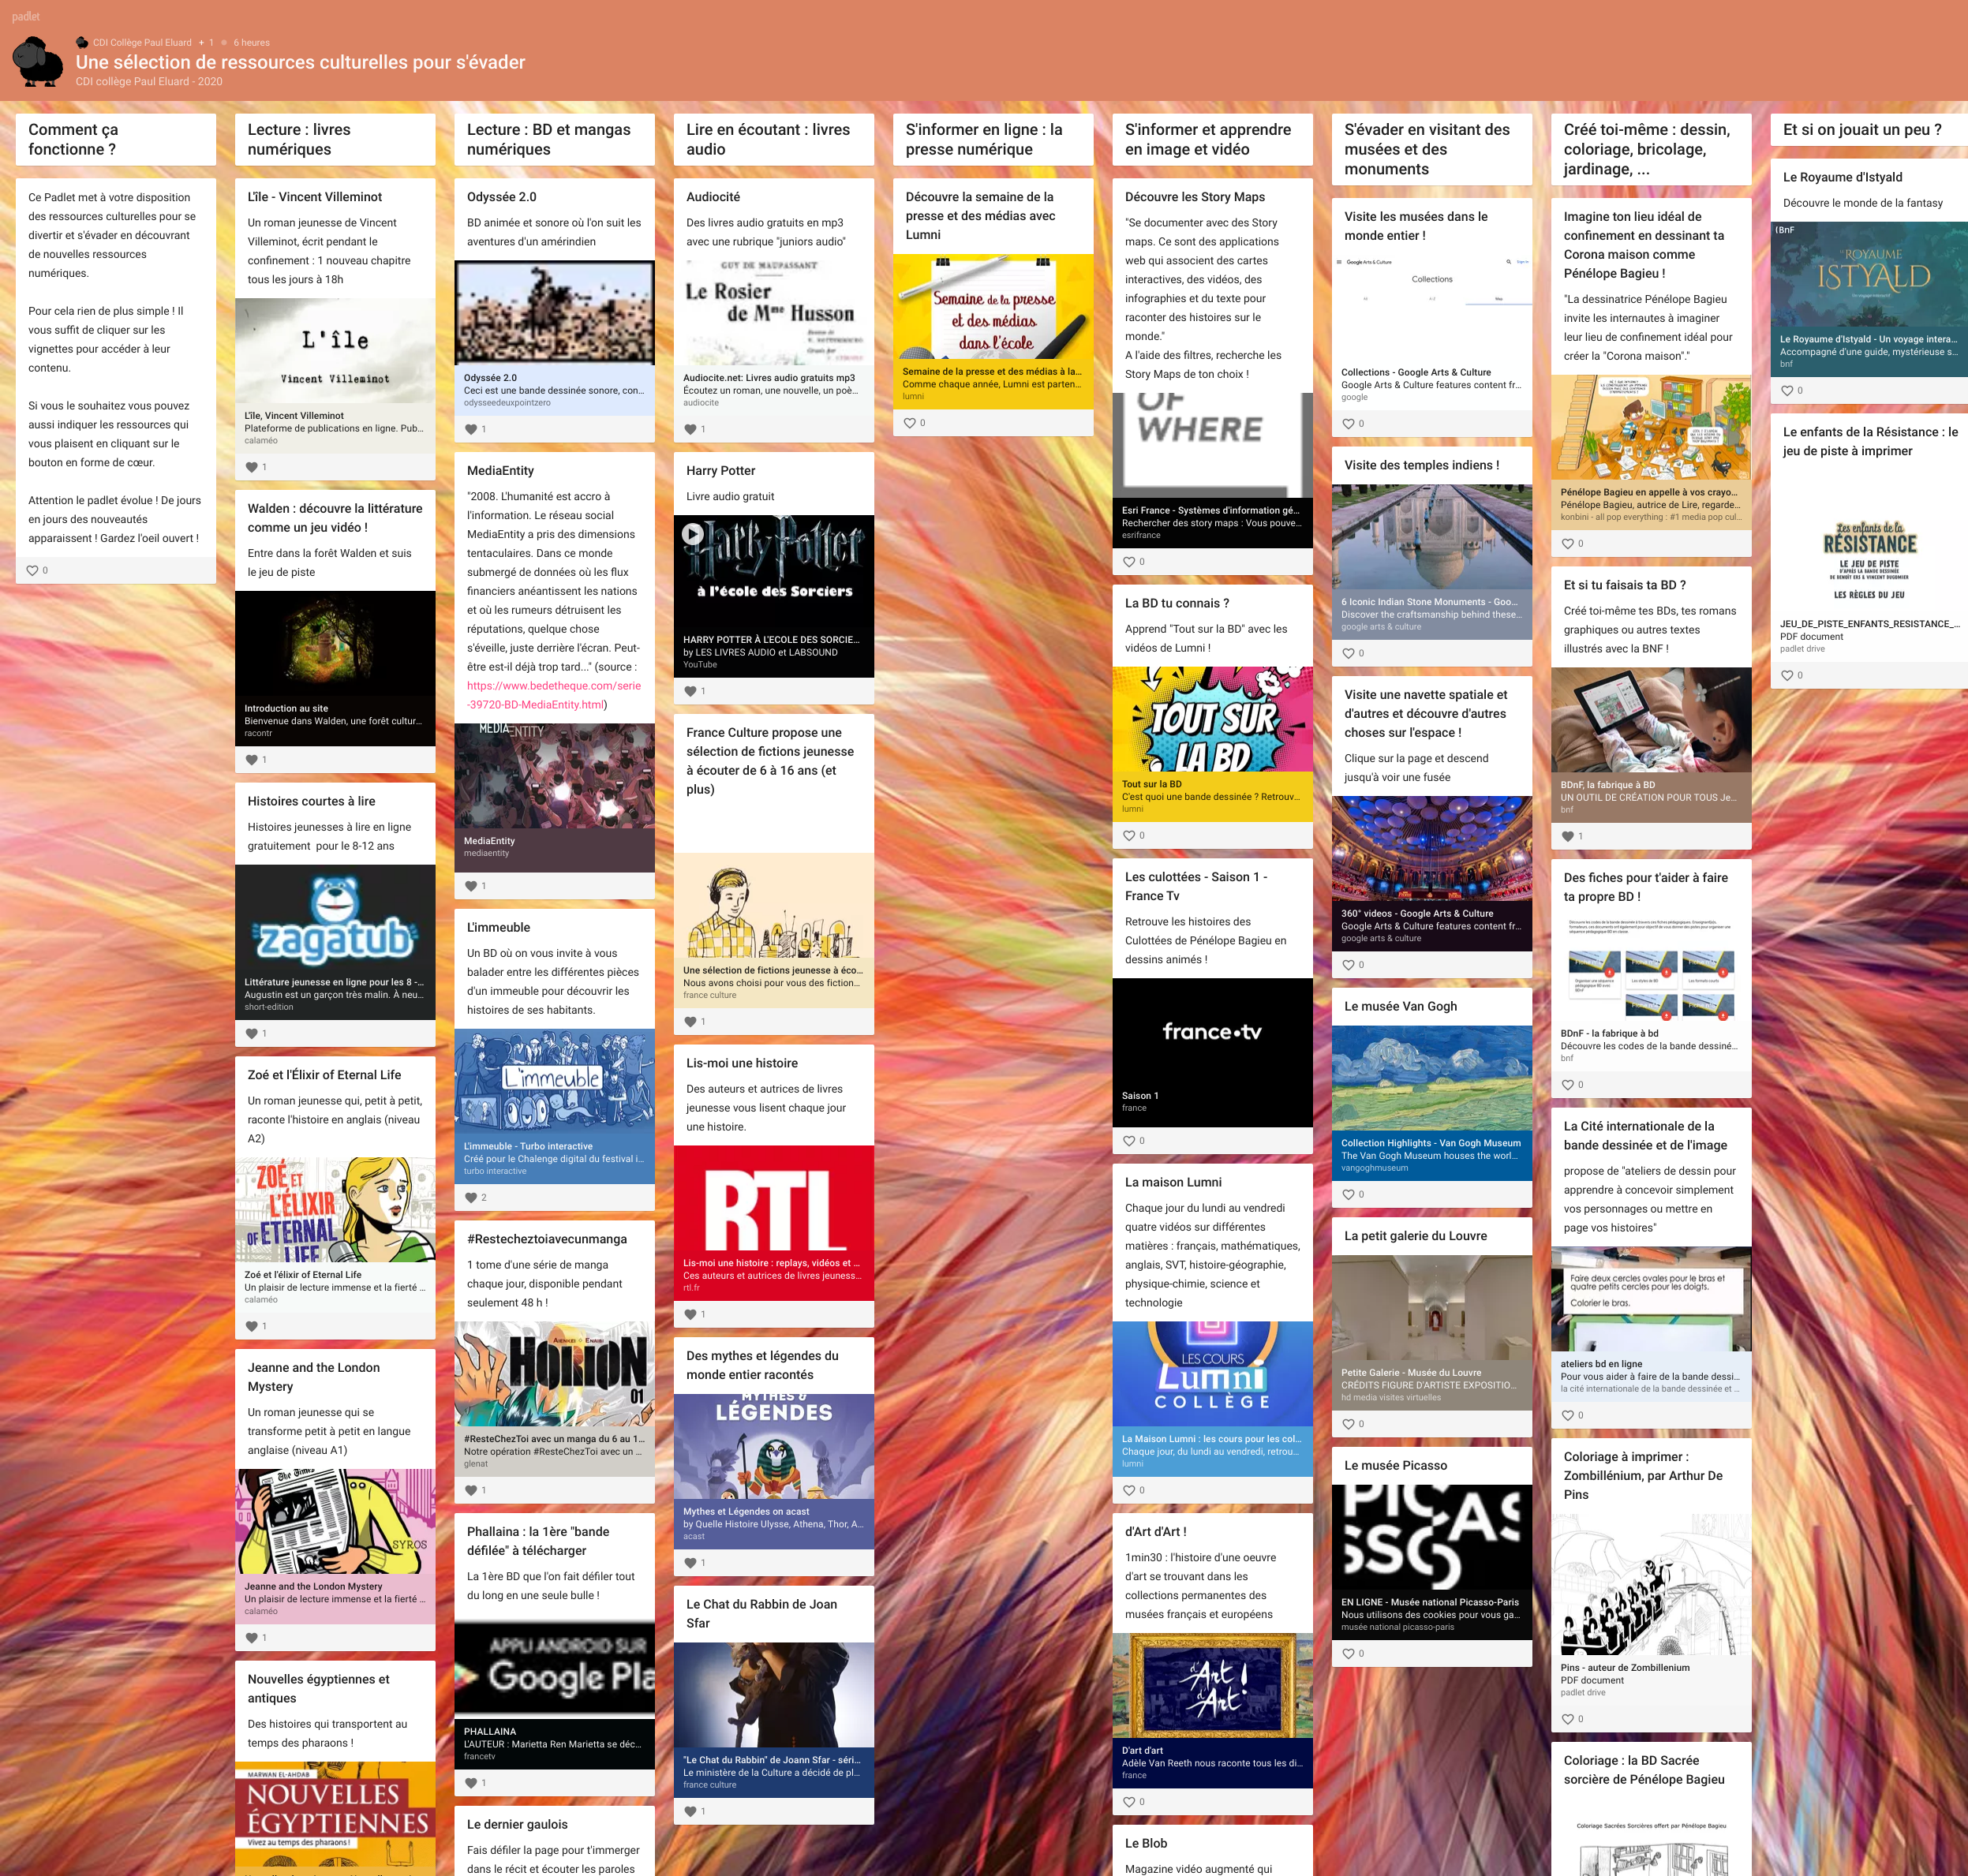Open Les cours Lumni Collège thumbnail
Image resolution: width=1968 pixels, height=1876 pixels.
1213,1374
